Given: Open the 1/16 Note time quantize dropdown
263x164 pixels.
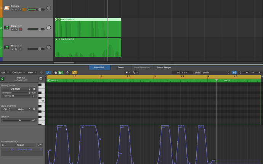Looking at the screenshot, I should pyautogui.click(x=18, y=88).
